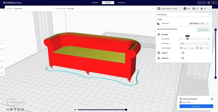
Task: Click the infill 20% icon in header
Action: (x=185, y=9)
